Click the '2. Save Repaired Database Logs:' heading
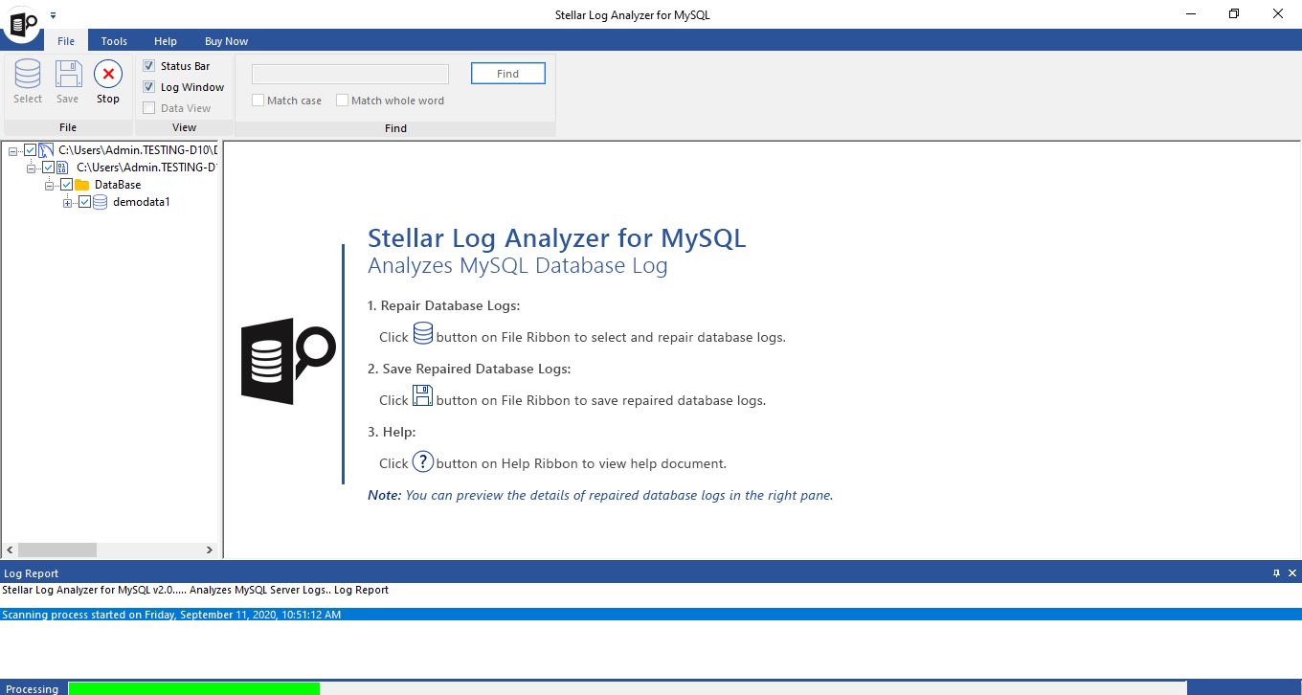 coord(469,369)
